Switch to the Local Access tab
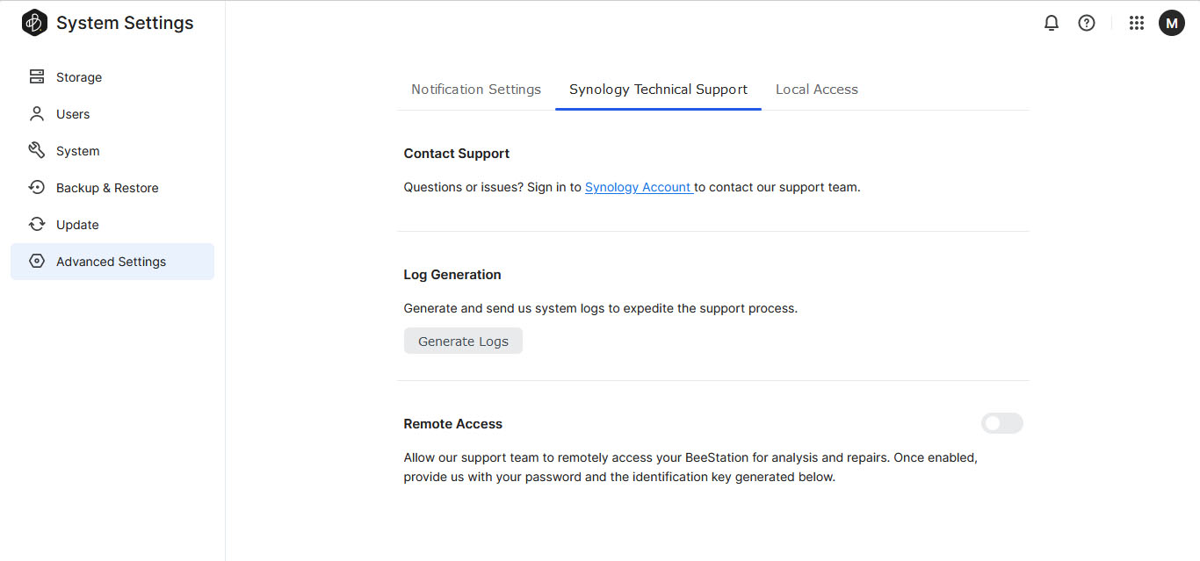 pos(816,90)
